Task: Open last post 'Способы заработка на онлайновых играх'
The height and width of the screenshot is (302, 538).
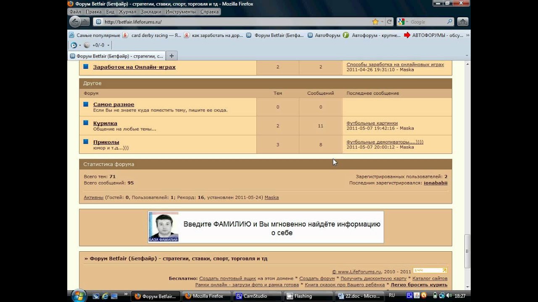Action: [x=395, y=65]
